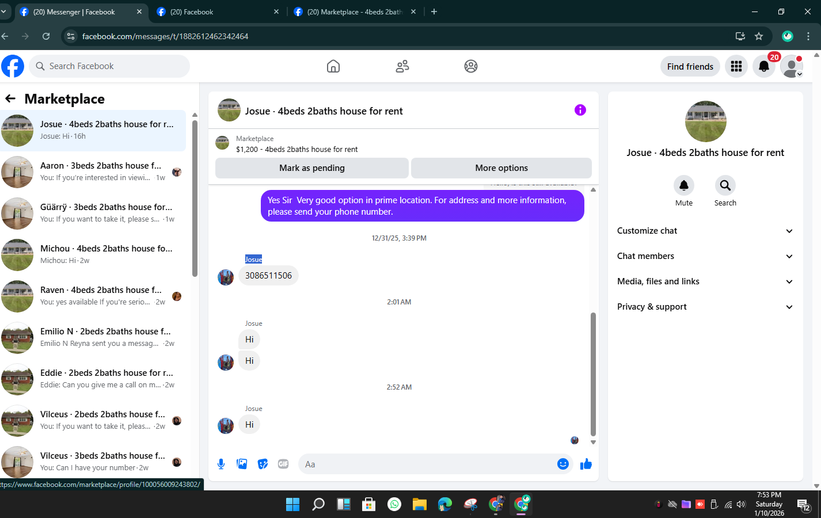The height and width of the screenshot is (518, 821).
Task: Click the Facebook logo
Action: click(13, 66)
